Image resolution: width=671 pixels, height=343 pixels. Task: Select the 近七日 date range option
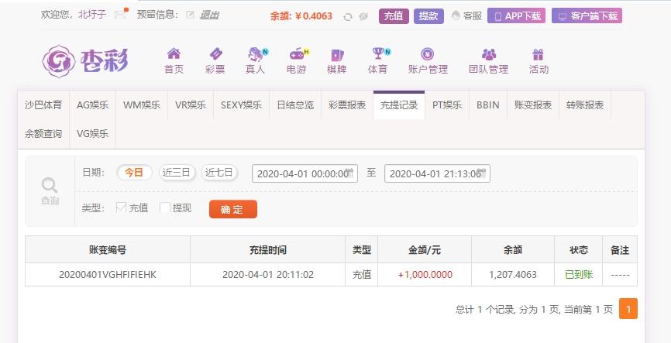[x=219, y=173]
